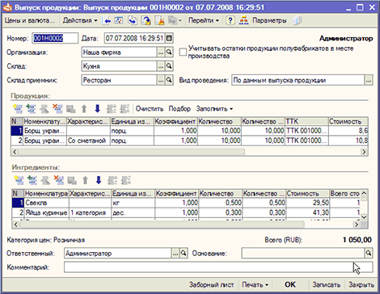Sort Ингредиенты ascending icon
Image resolution: width=380 pixels, height=294 pixels.
112,180
